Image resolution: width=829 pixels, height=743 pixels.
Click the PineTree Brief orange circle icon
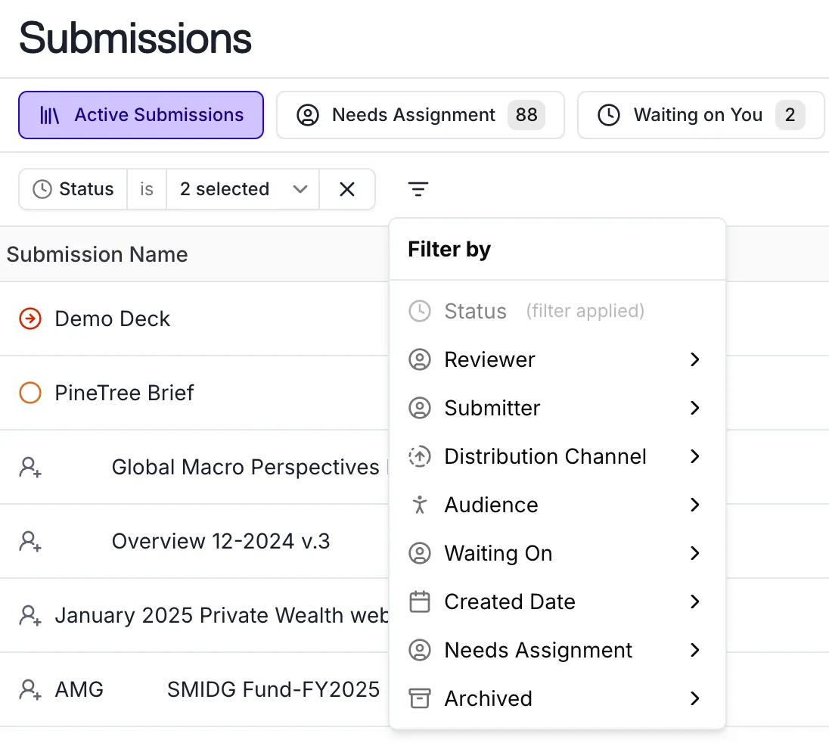[x=30, y=393]
